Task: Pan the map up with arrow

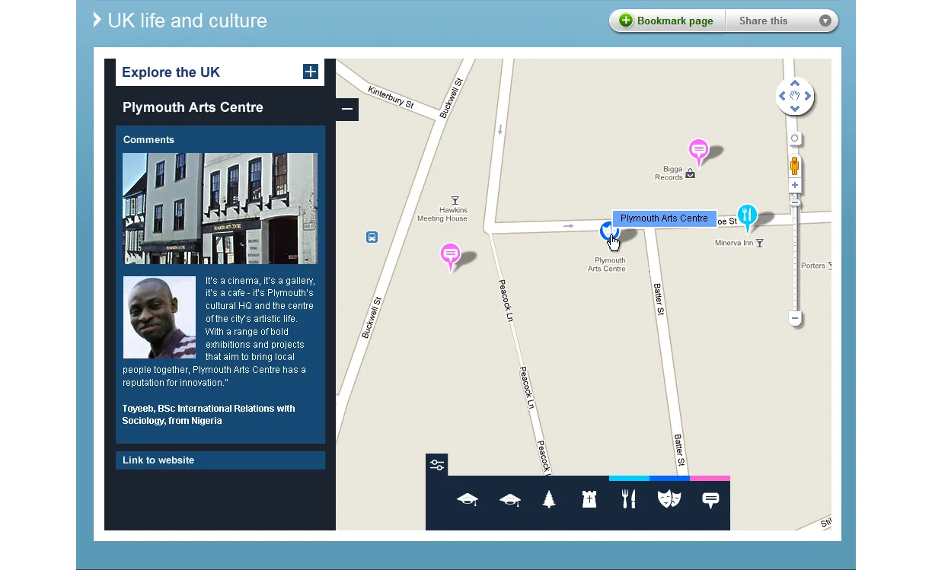Action: [795, 83]
